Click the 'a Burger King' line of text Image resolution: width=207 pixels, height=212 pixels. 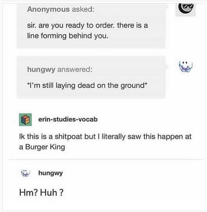[42, 147]
